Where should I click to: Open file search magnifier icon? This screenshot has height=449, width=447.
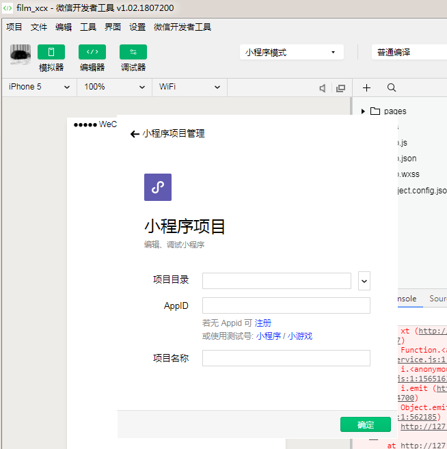click(x=392, y=87)
